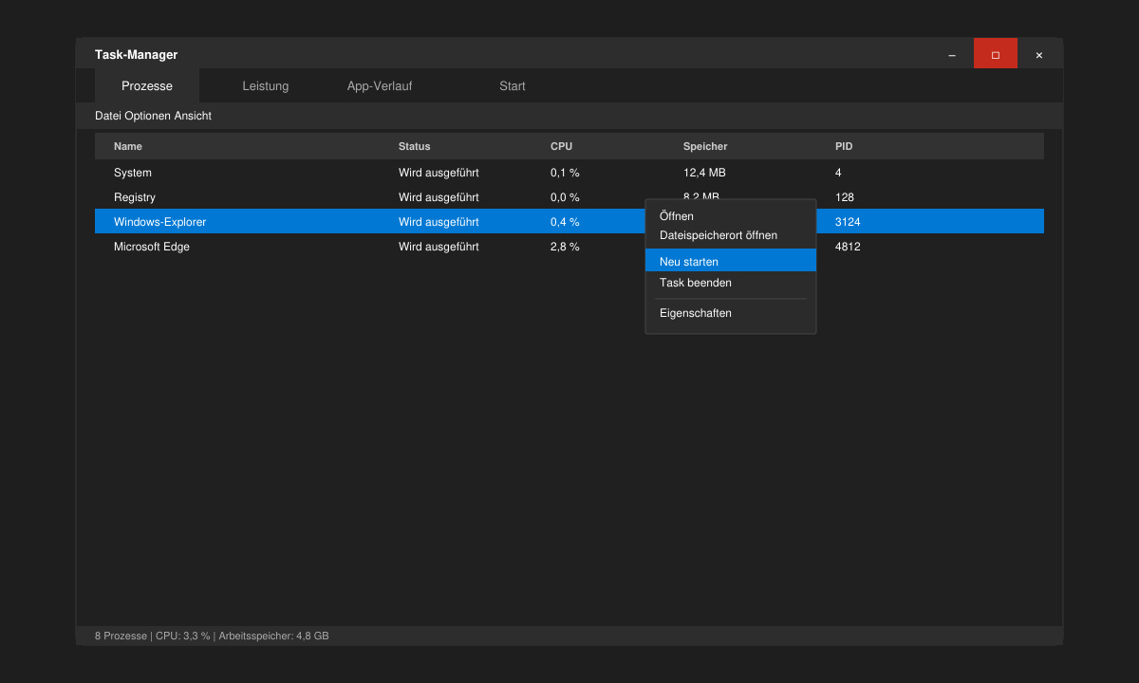
Task: Open the Leistung tab
Action: point(266,85)
